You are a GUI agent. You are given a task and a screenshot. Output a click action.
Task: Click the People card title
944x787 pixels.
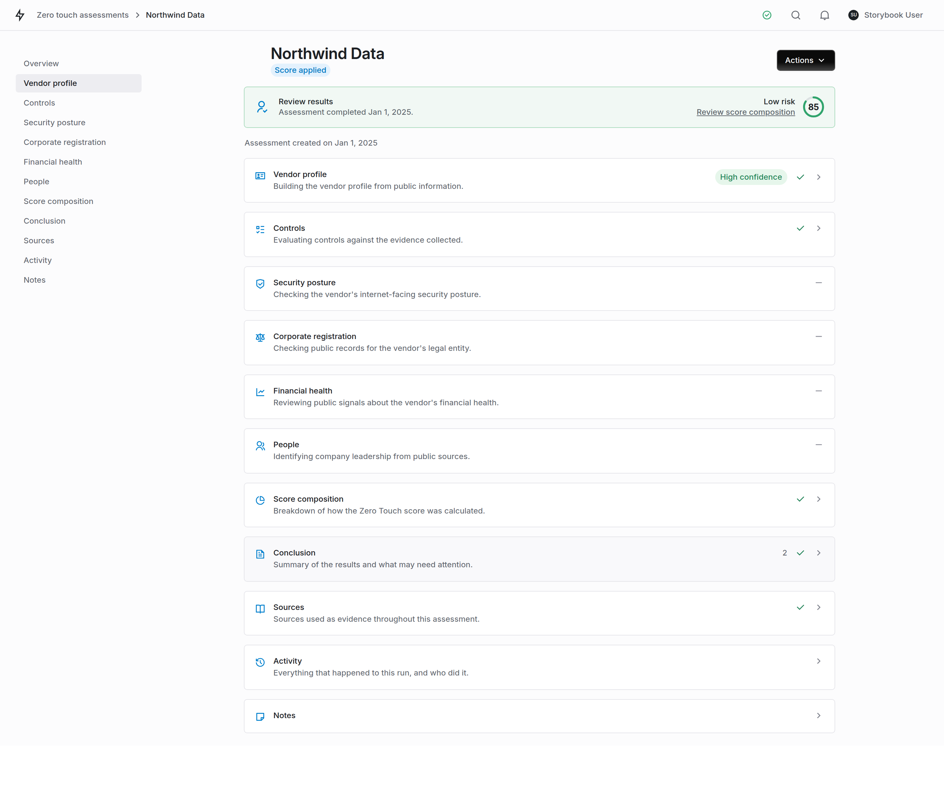coord(286,445)
